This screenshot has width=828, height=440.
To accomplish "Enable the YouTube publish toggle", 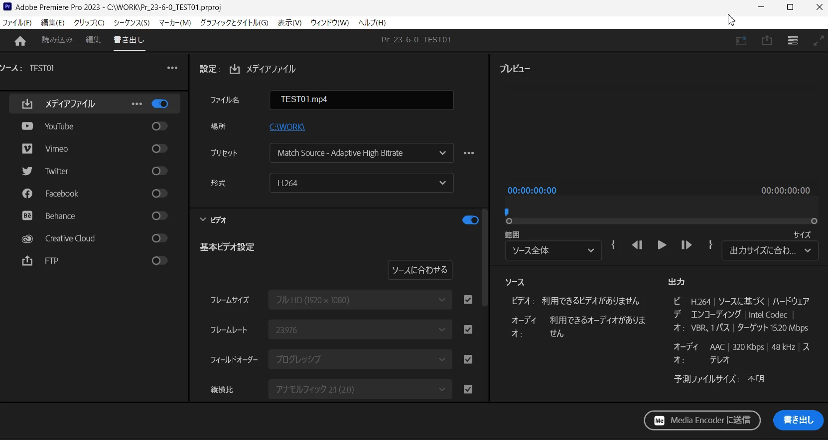I will pyautogui.click(x=160, y=126).
